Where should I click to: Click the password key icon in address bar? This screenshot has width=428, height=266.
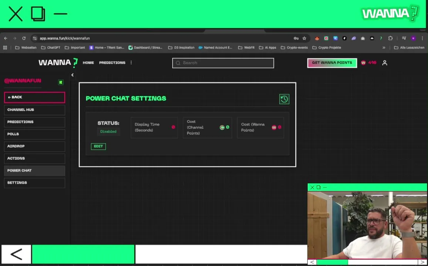296,38
